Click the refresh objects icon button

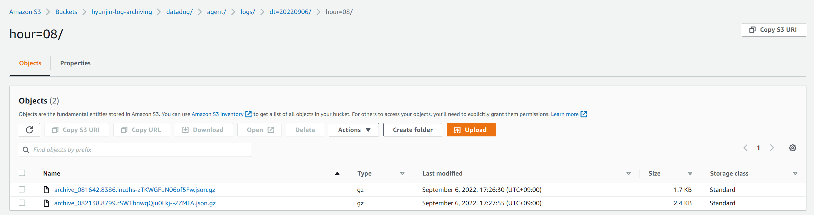pyautogui.click(x=29, y=130)
